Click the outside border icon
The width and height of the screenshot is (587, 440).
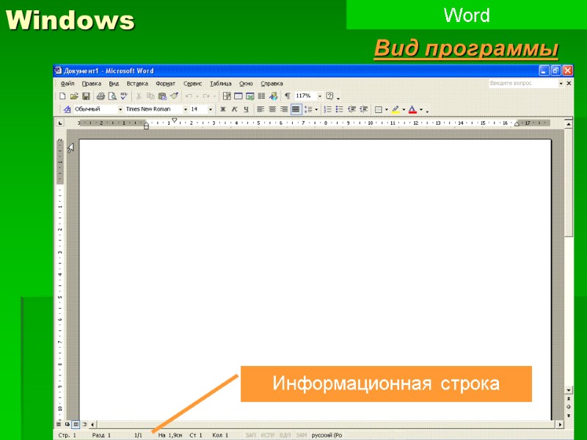pyautogui.click(x=379, y=109)
